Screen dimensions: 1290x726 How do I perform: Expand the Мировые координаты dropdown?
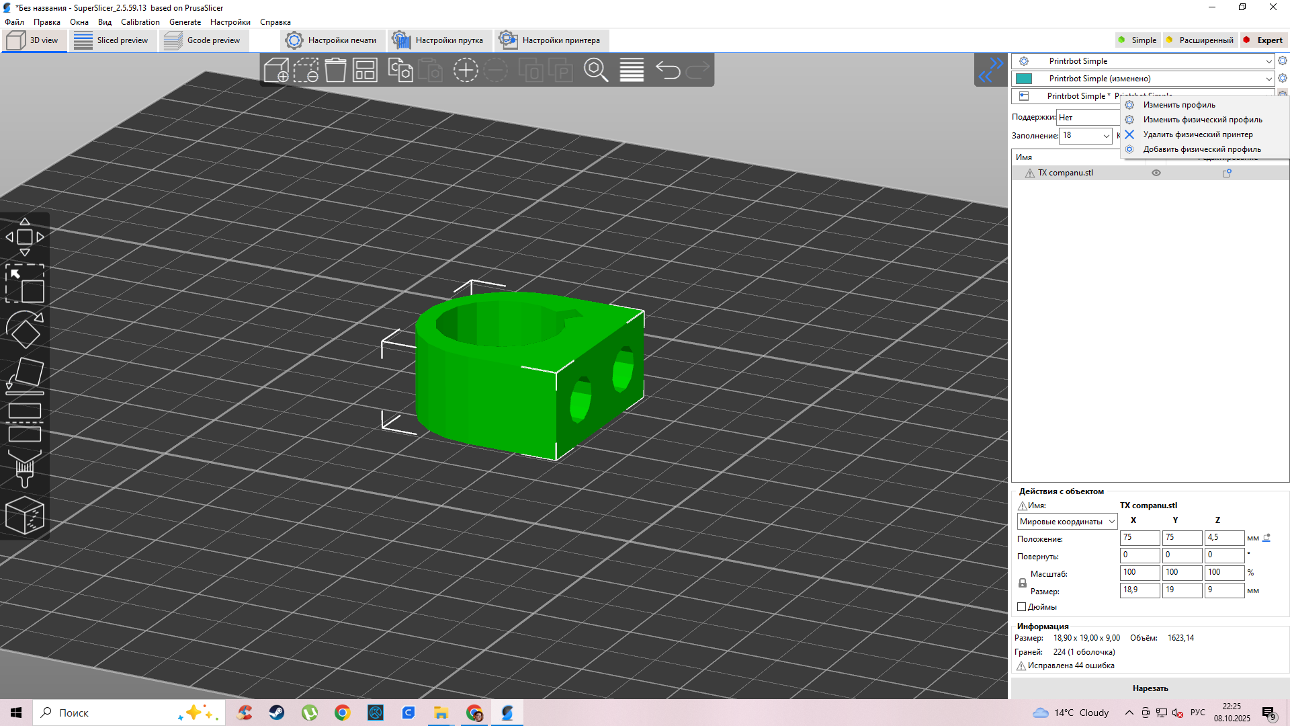[x=1112, y=522]
